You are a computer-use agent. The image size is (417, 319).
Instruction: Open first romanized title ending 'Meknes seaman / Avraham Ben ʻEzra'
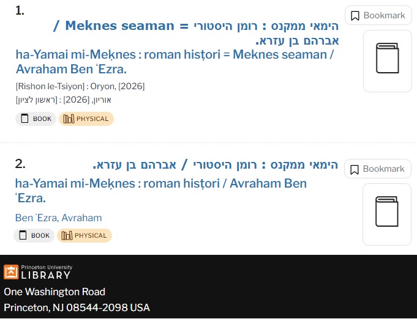(x=175, y=62)
